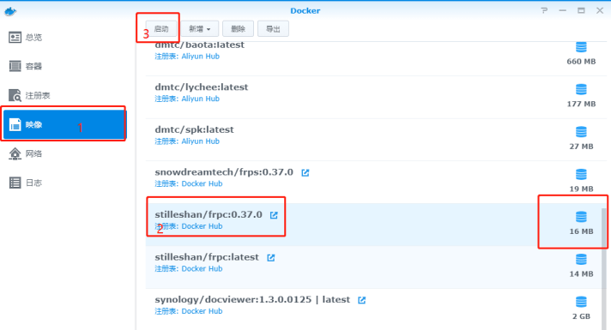Select the 映像 image section
The image size is (611, 330).
(64, 124)
